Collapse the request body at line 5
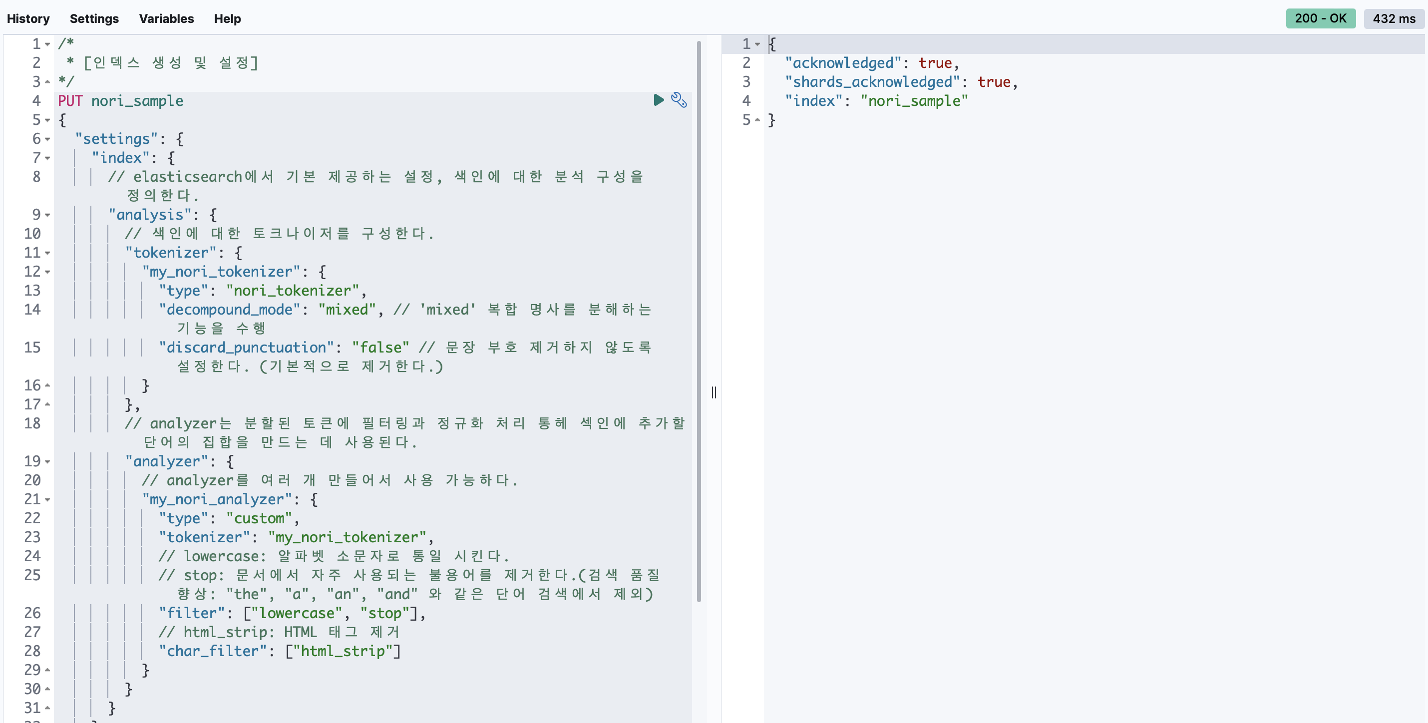The image size is (1428, 723). 47,120
